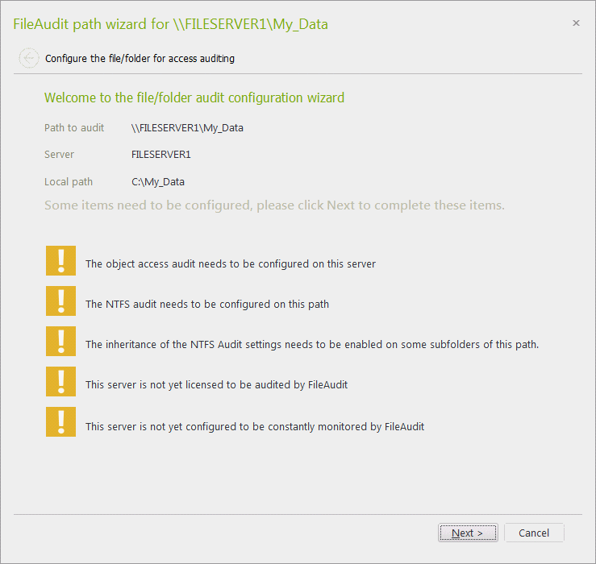Click 'Configure the file/folder for access auditing' label
The image size is (596, 564).
[140, 58]
